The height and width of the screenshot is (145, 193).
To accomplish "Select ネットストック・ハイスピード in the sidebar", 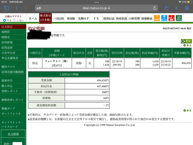I will coord(12,124).
